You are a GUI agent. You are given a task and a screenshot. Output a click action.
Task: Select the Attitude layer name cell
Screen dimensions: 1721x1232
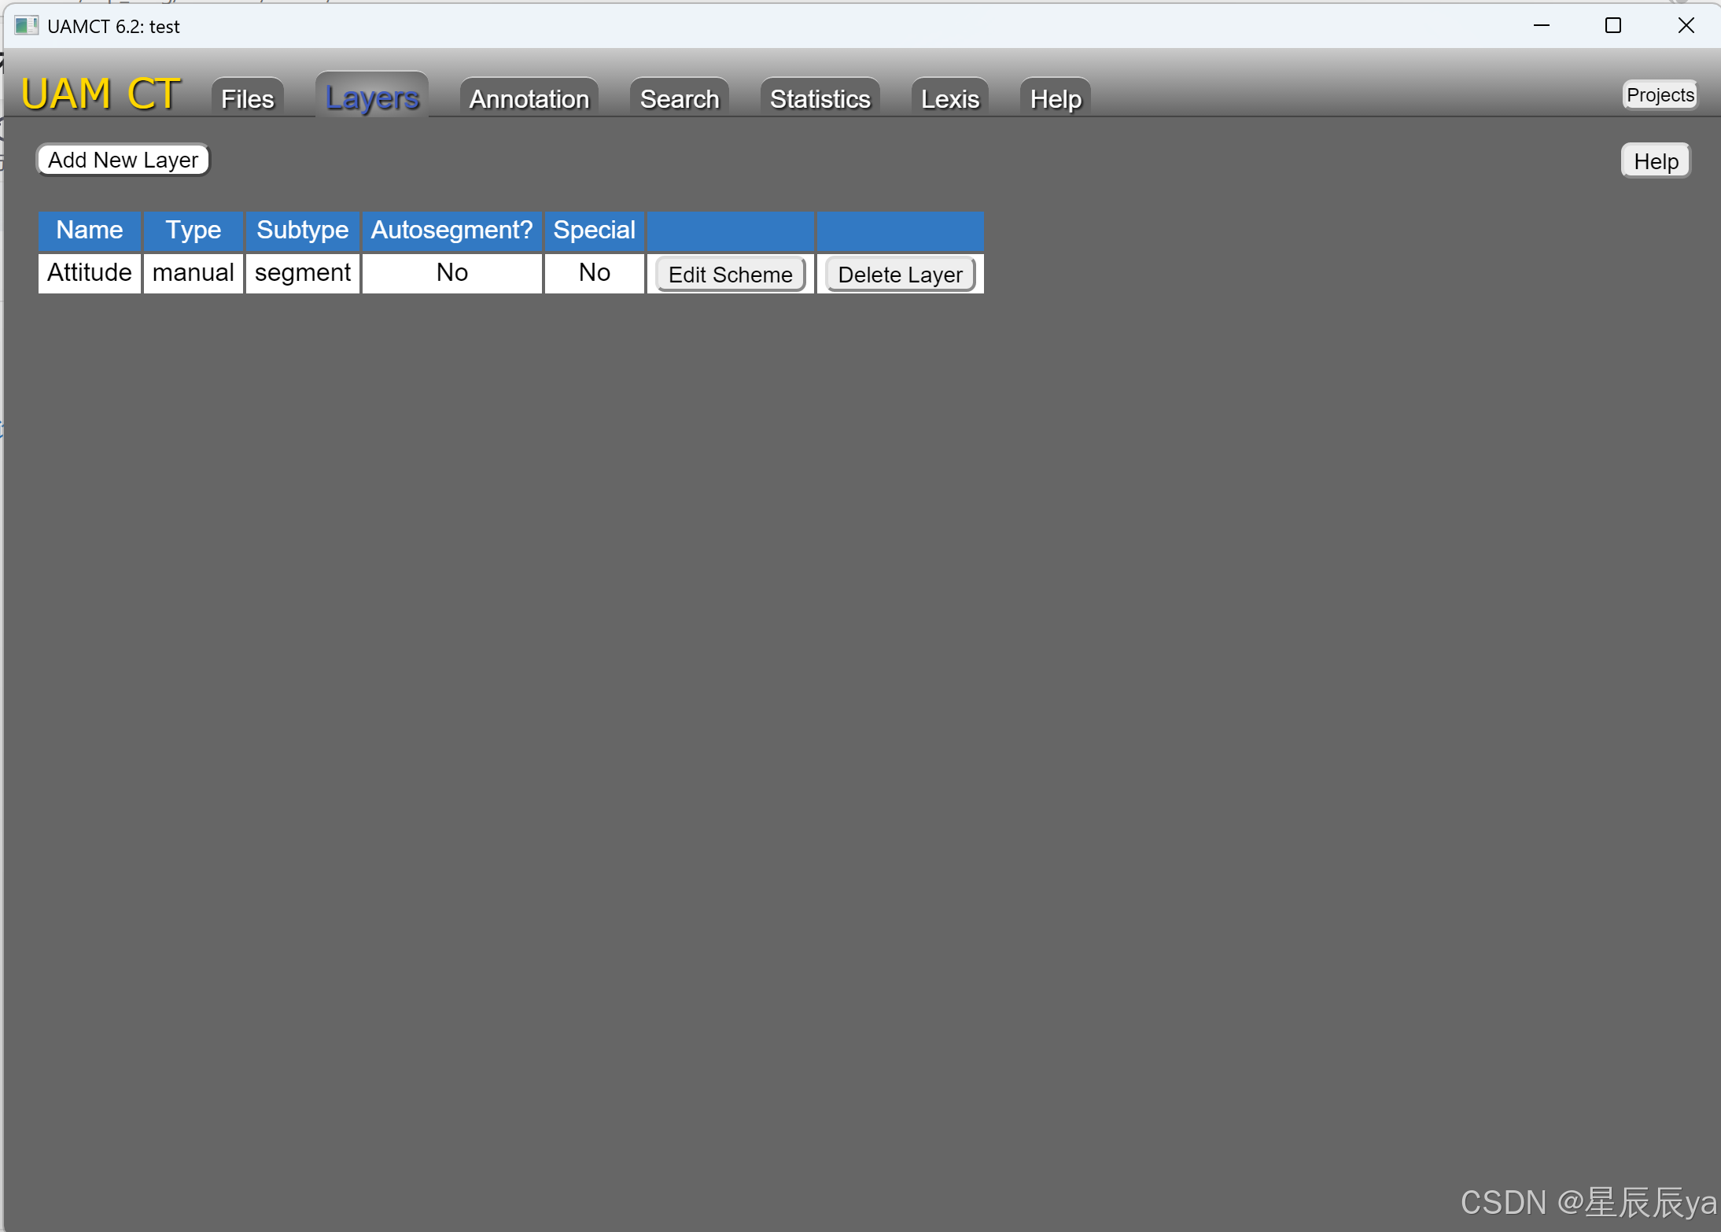click(x=89, y=273)
